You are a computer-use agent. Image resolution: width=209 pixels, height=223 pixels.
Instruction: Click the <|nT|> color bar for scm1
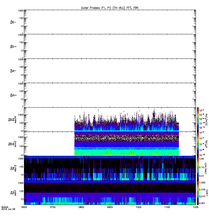198,193
